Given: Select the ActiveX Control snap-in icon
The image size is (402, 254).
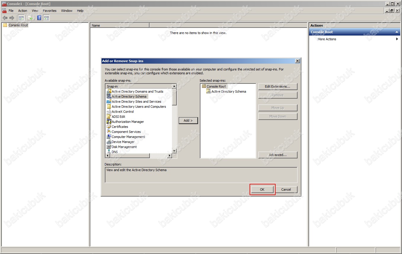Looking at the screenshot, I should click(x=109, y=112).
